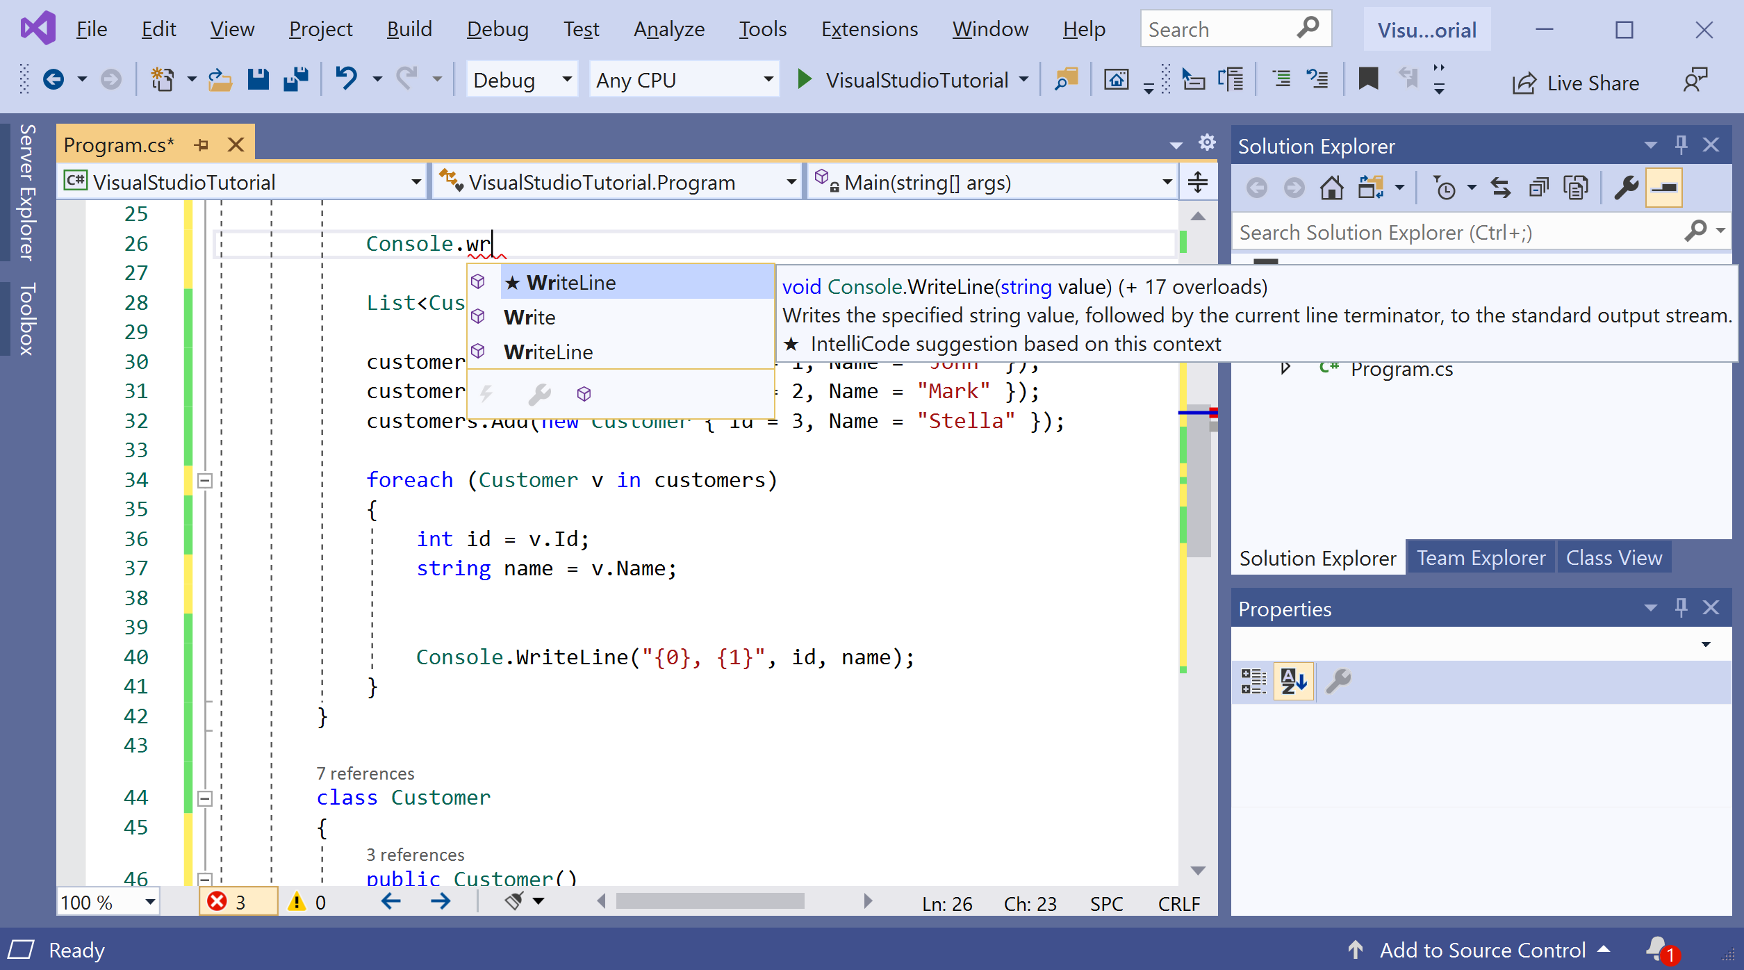Click Collapse All icon in Solution Explorer
Screen dimensions: 1744x970
point(1538,188)
